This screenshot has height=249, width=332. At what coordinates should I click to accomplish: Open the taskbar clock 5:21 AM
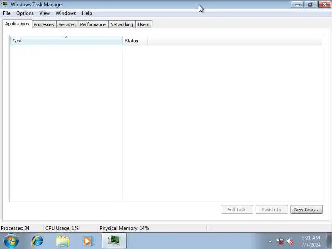311,241
